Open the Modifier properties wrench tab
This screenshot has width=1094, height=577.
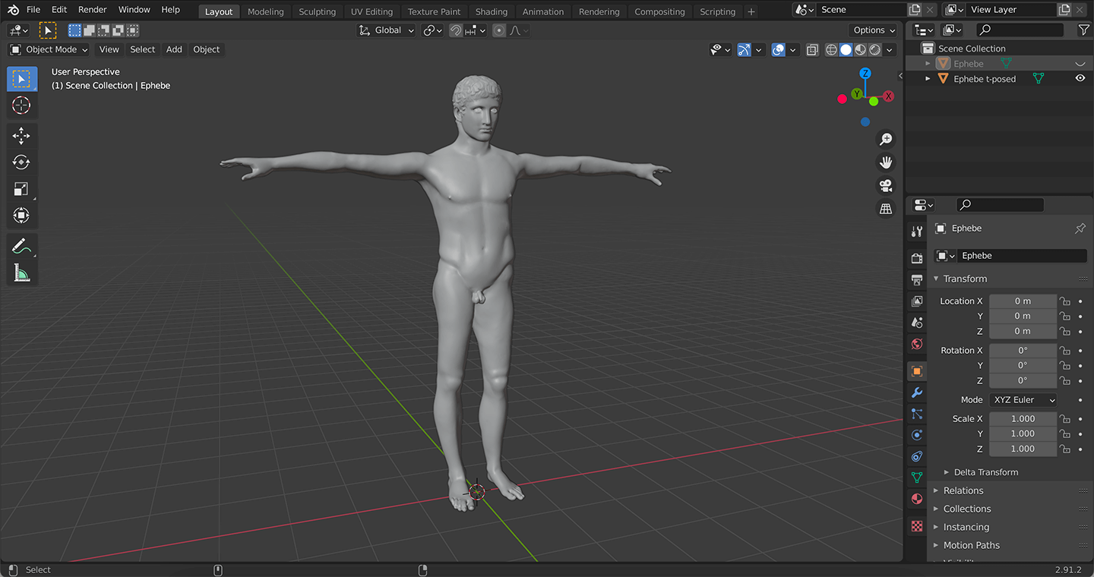(917, 393)
